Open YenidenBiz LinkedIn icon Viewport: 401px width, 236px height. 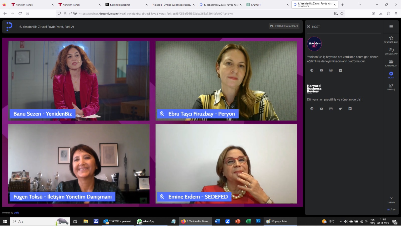(340, 70)
